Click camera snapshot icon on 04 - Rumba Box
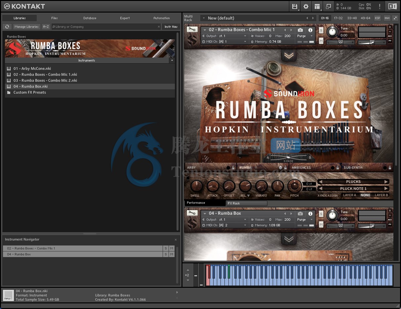 click(300, 213)
